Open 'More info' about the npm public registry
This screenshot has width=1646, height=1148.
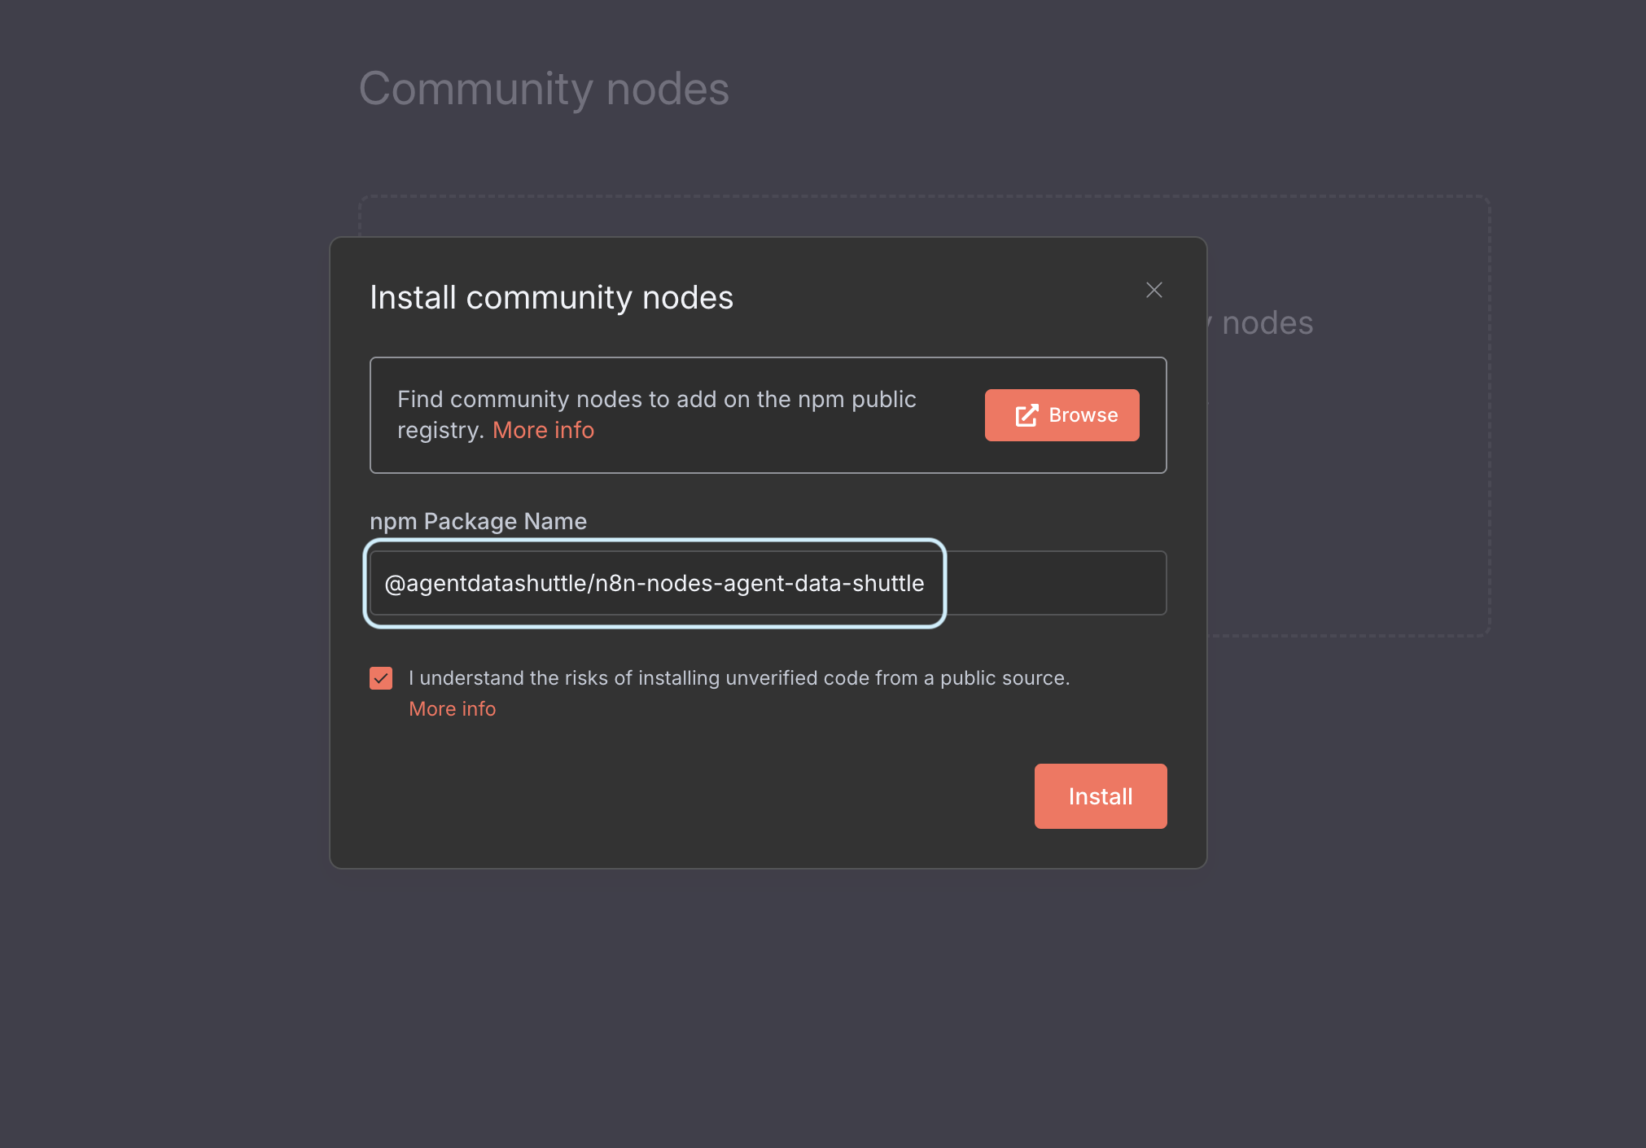click(x=543, y=430)
